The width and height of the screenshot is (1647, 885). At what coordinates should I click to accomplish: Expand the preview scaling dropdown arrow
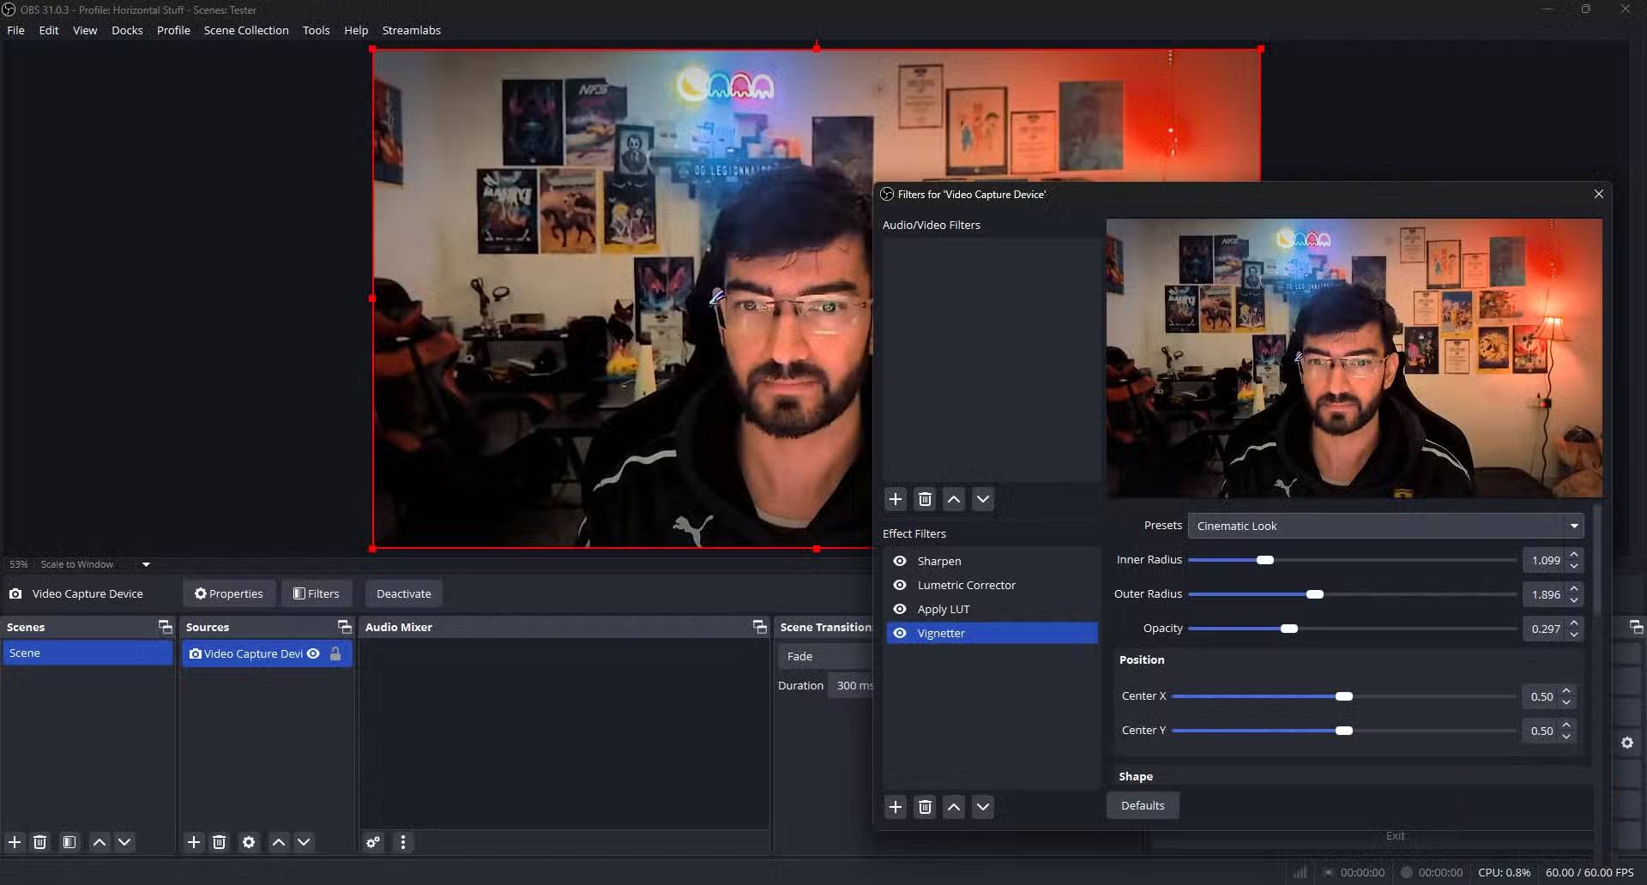[x=146, y=564]
